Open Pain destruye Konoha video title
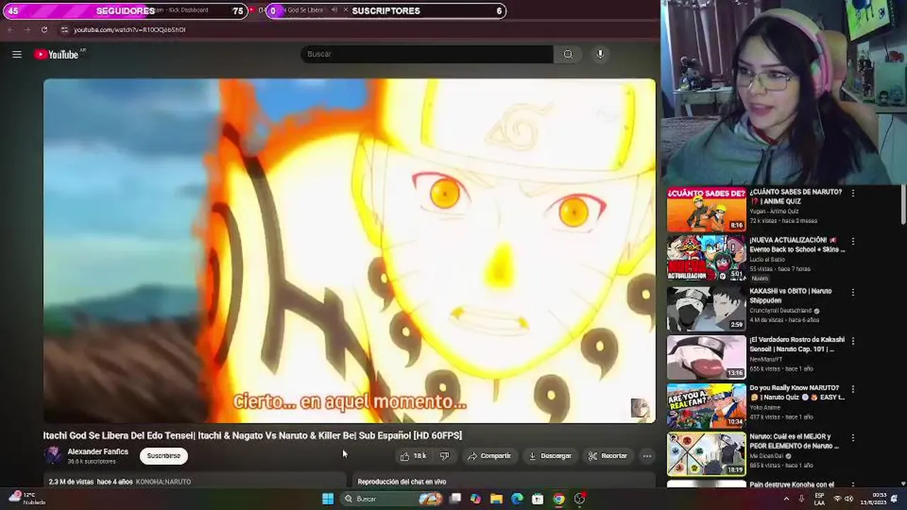Viewport: 907px width, 510px height. pyautogui.click(x=791, y=484)
